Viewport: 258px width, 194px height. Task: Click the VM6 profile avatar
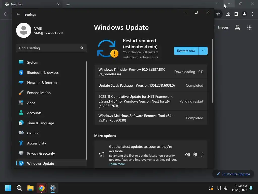tap(24, 30)
